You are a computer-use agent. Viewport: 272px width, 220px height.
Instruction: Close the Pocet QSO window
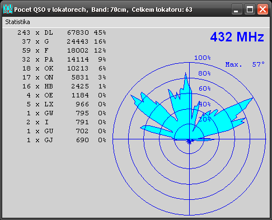[262, 9]
